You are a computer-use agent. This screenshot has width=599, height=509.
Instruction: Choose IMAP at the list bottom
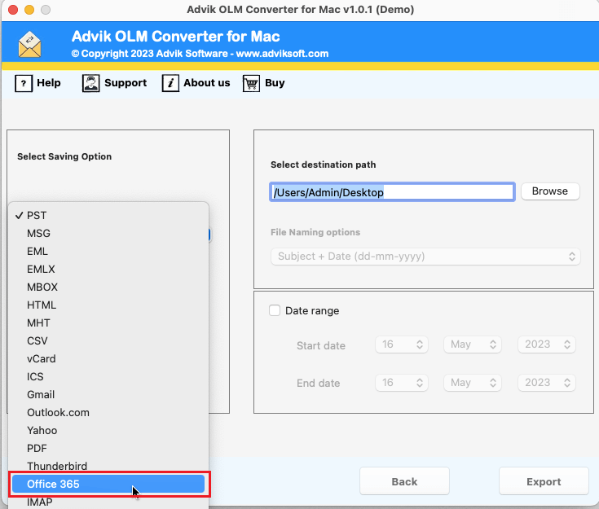(108, 502)
